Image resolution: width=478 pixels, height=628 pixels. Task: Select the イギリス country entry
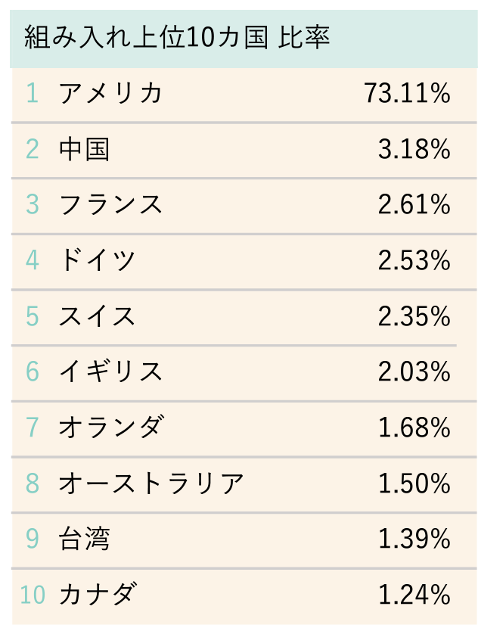[x=110, y=372]
